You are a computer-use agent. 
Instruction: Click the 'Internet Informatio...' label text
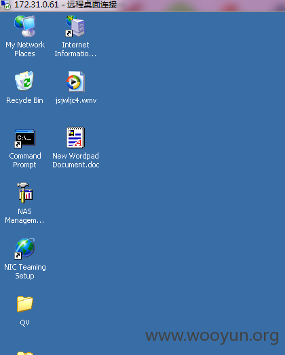coord(75,49)
